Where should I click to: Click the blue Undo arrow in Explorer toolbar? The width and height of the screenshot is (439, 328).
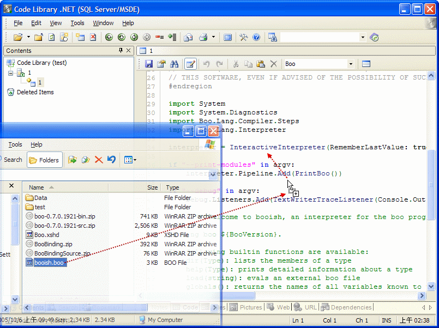(x=111, y=160)
